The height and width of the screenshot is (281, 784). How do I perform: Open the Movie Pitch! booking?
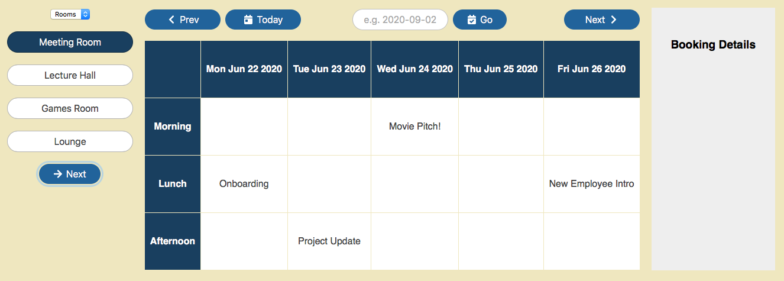point(414,126)
